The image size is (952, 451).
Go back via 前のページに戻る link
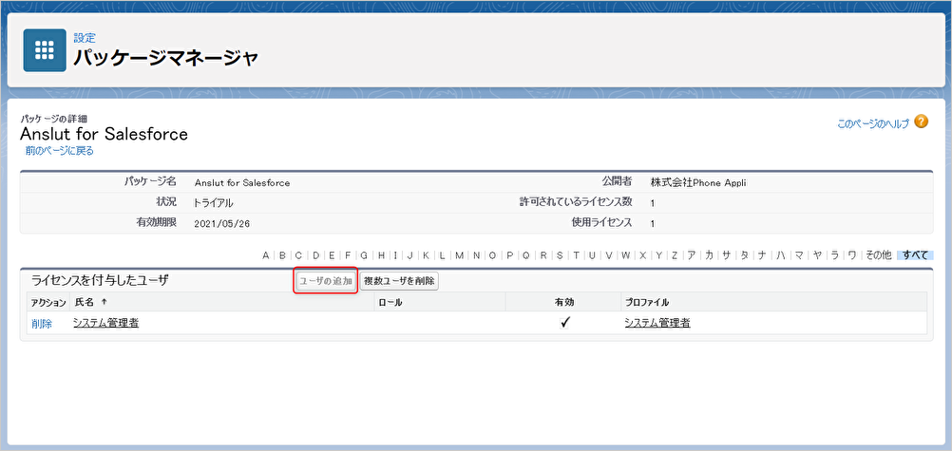60,151
